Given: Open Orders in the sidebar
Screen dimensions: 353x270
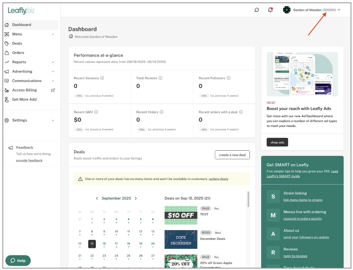Looking at the screenshot, I should tap(18, 53).
